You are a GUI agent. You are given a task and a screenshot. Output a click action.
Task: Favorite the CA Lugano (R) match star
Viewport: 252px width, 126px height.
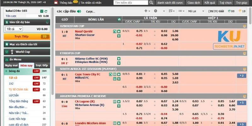pos(119,101)
